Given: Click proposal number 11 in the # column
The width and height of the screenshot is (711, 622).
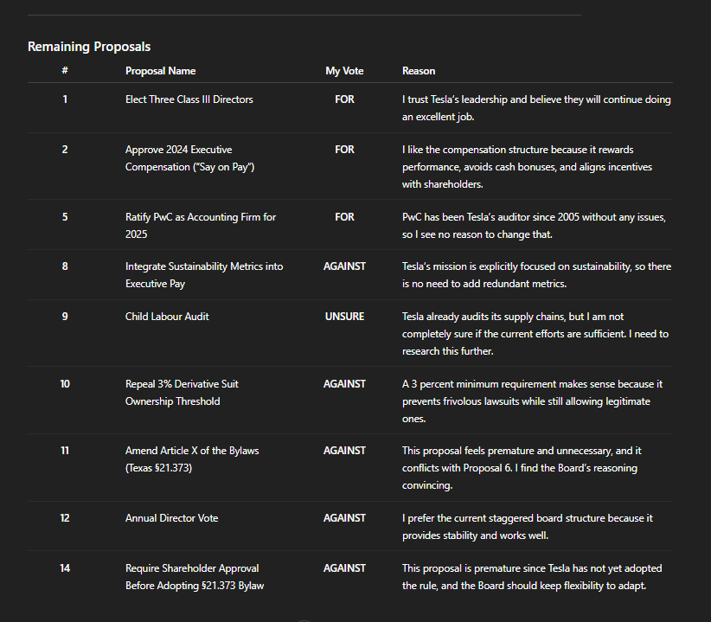Looking at the screenshot, I should pyautogui.click(x=65, y=451).
